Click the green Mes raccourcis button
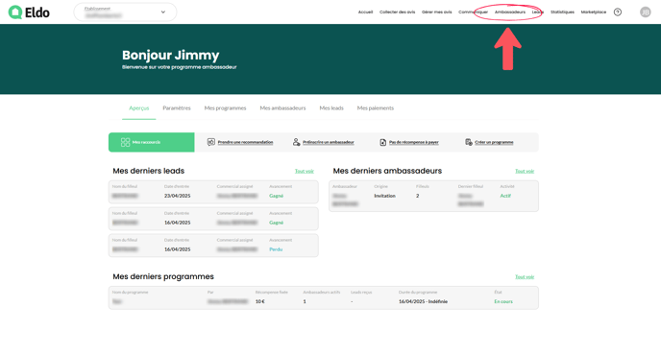The height and width of the screenshot is (354, 661). pyautogui.click(x=152, y=142)
